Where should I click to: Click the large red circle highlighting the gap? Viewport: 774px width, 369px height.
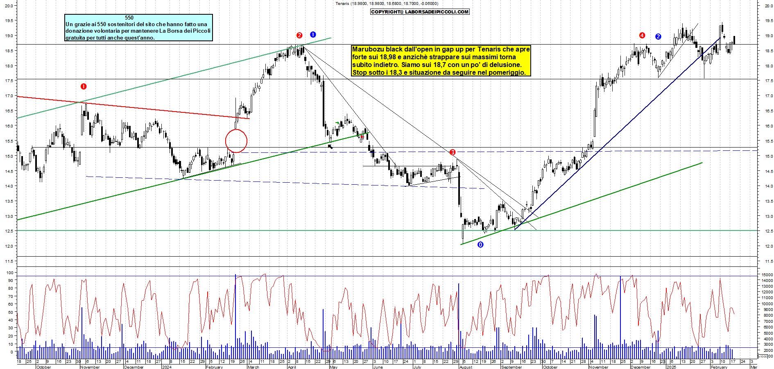(236, 141)
